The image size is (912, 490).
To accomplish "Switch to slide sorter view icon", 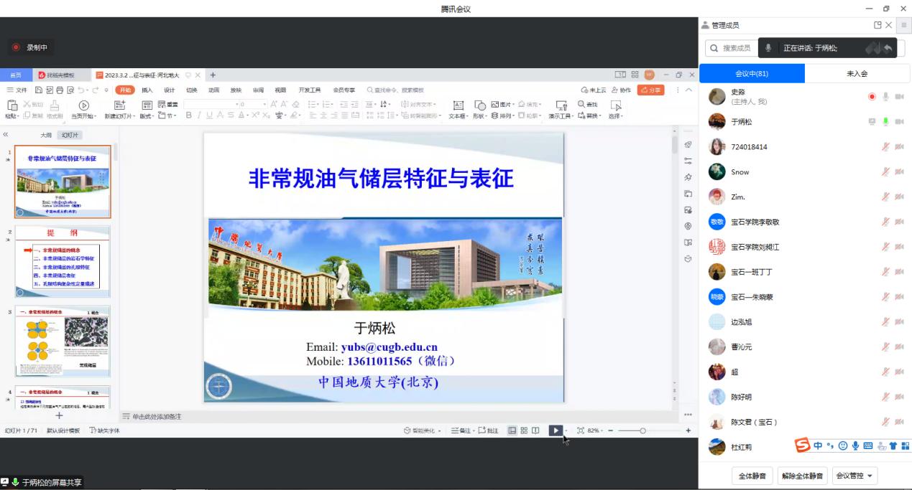I will pyautogui.click(x=524, y=430).
